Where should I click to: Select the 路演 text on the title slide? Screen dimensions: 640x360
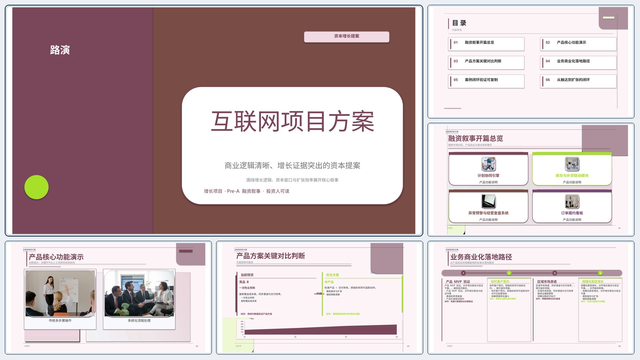60,50
